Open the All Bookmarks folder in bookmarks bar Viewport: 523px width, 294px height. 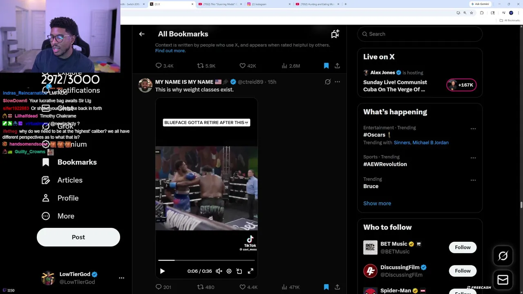click(x=510, y=20)
